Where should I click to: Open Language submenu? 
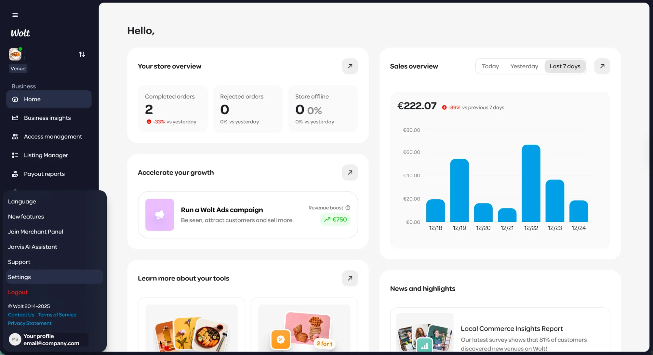point(22,202)
